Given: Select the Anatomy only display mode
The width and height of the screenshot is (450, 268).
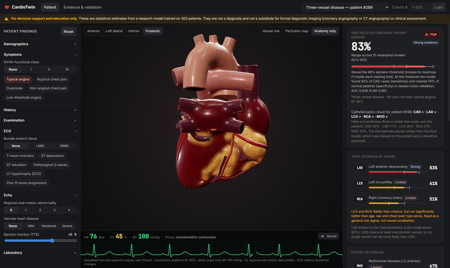Looking at the screenshot, I should click(325, 31).
